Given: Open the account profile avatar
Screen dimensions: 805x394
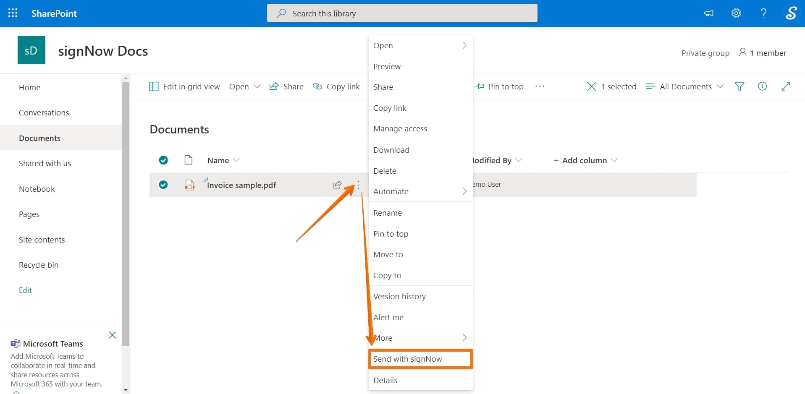Looking at the screenshot, I should [x=791, y=13].
